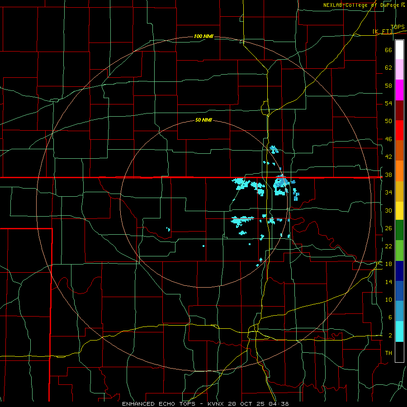The image size is (407, 407).
Task: Click the 100 NMI range ring label
Action: [x=203, y=36]
